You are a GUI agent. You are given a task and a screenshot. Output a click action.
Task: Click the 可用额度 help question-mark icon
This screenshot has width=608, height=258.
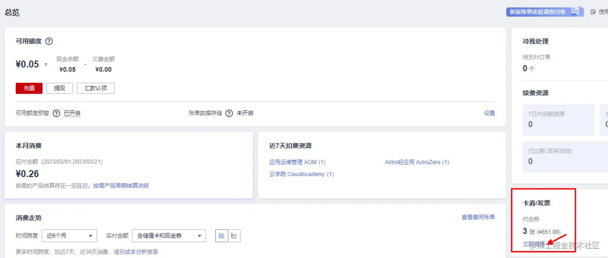pos(49,41)
